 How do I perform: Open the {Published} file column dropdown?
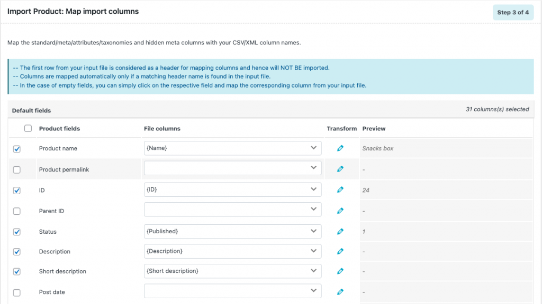click(x=233, y=231)
